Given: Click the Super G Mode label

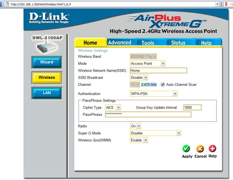Looking at the screenshot, I should 89,133.
